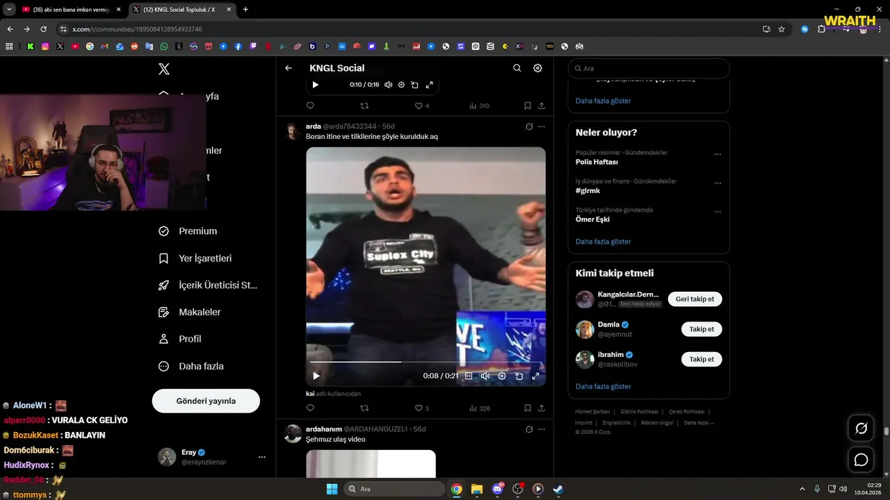Go to X home logo
This screenshot has height=500, width=890.
pos(164,69)
